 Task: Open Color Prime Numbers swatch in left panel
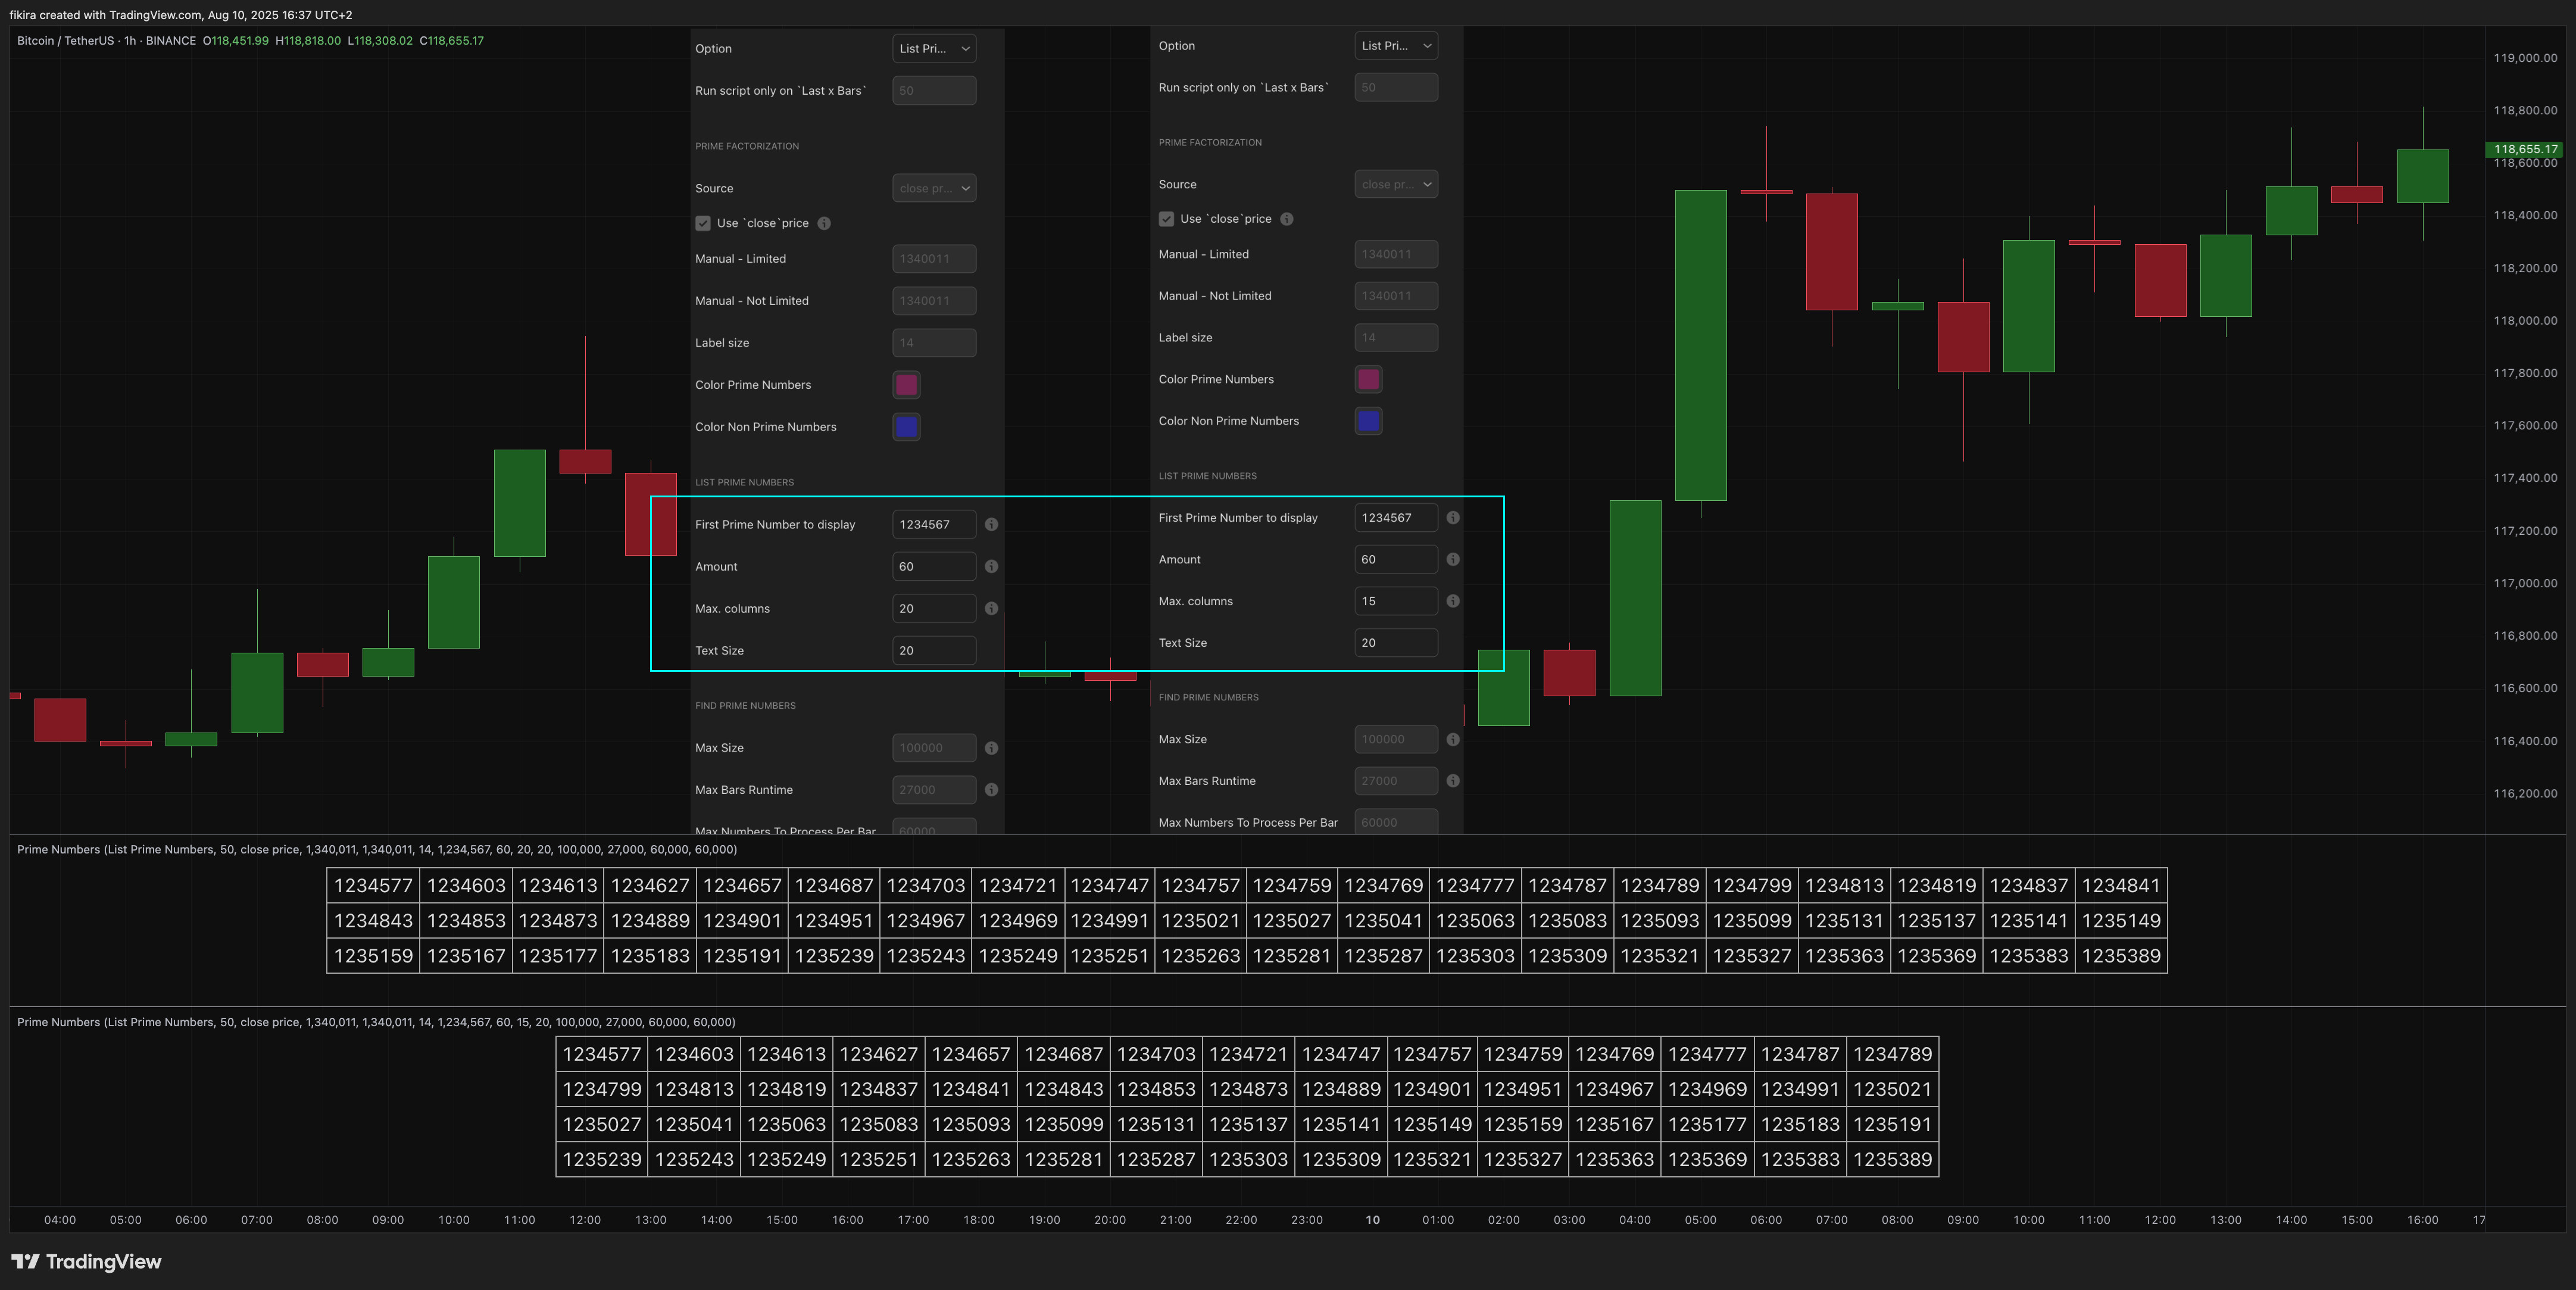tap(906, 385)
